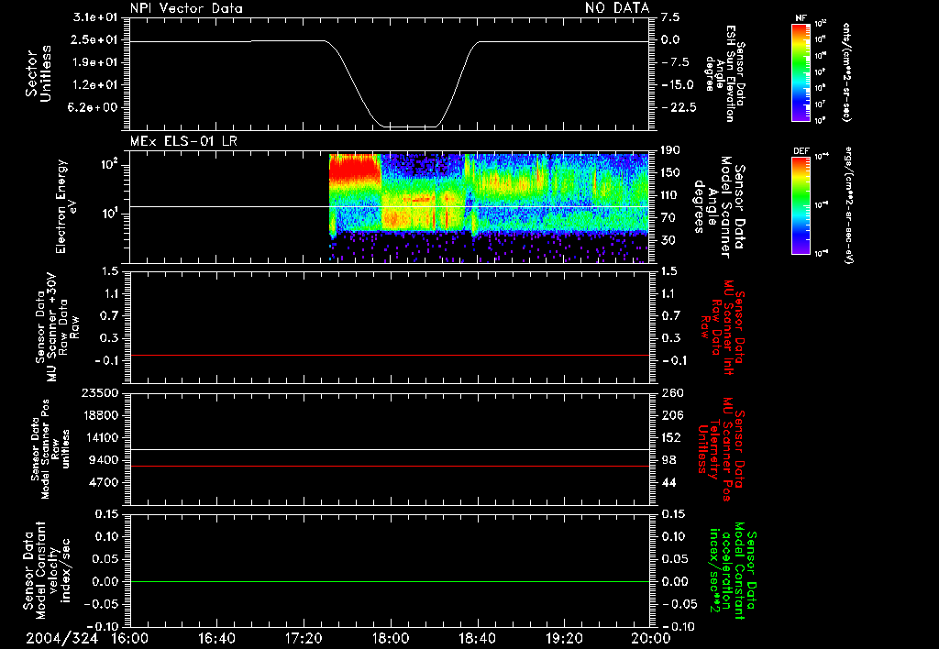Click the "-15.0" elevation tick label

pyautogui.click(x=679, y=84)
